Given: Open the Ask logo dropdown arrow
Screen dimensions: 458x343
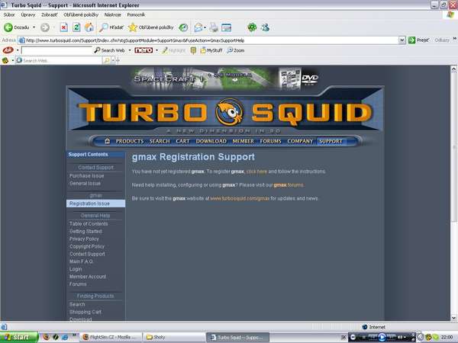Looking at the screenshot, I should tap(18, 50).
